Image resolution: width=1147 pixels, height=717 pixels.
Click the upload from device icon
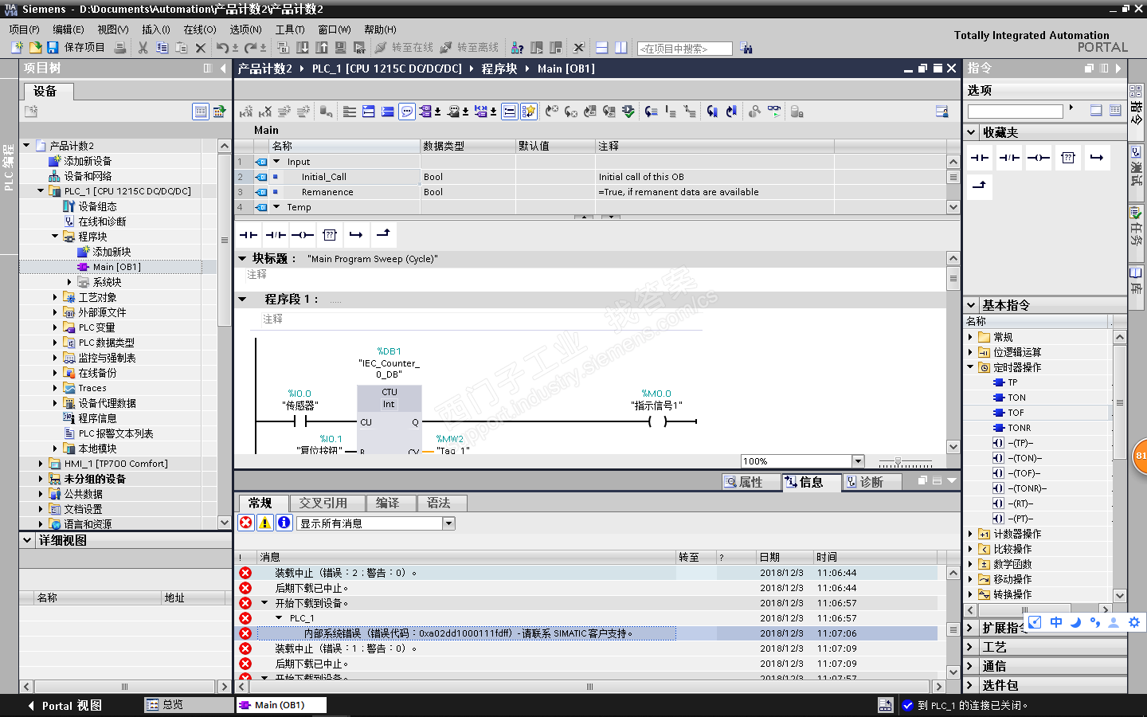(322, 48)
